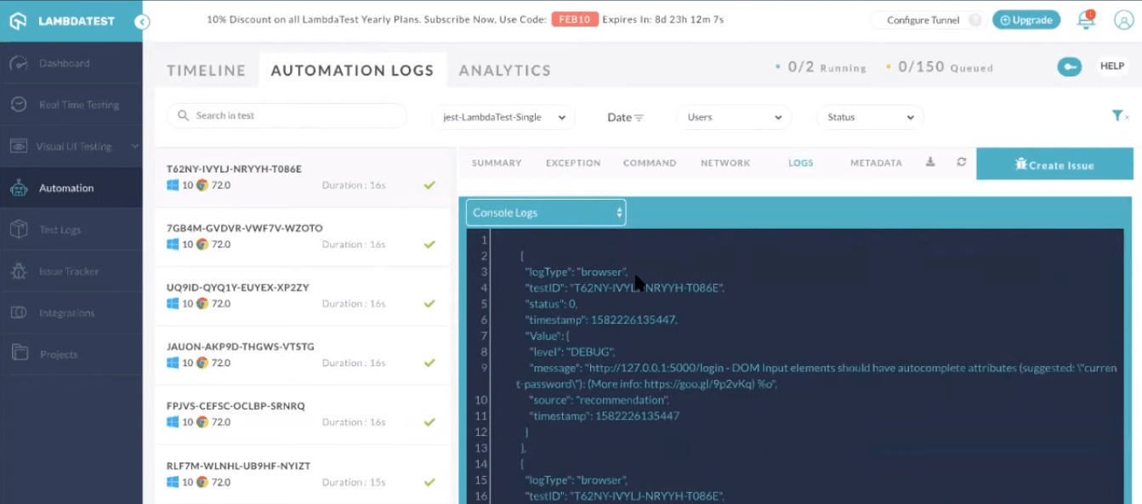
Task: Open the jest-LambdaTest-Single dropdown
Action: coord(503,118)
